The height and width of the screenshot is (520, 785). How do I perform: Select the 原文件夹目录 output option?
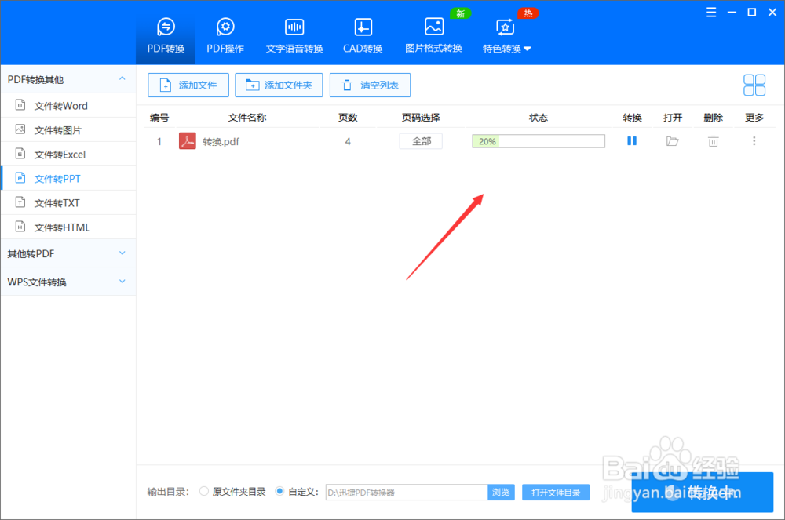[x=203, y=492]
